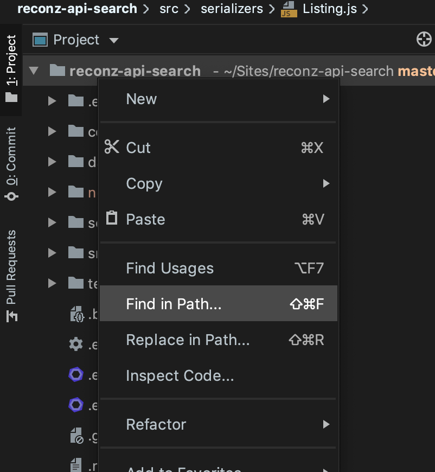435x472 pixels.
Task: Open the Pull Requests tool window
Action: click(11, 275)
